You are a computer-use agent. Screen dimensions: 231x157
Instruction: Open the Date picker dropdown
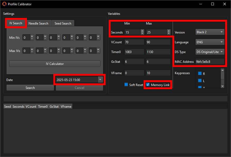[x=100, y=79]
